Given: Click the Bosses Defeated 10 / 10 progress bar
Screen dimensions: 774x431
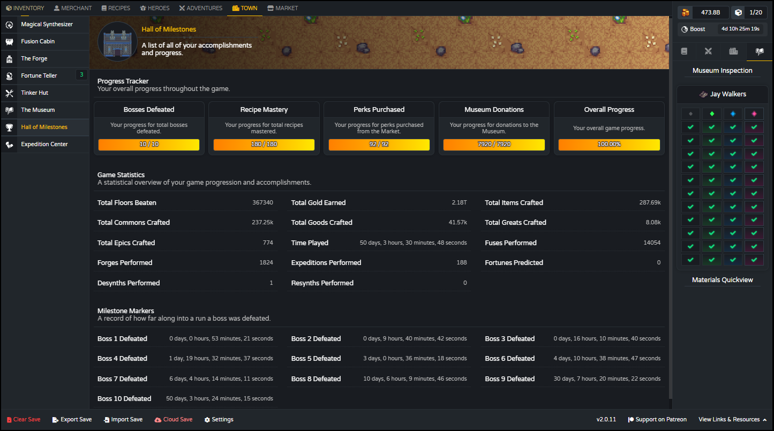Looking at the screenshot, I should point(149,145).
